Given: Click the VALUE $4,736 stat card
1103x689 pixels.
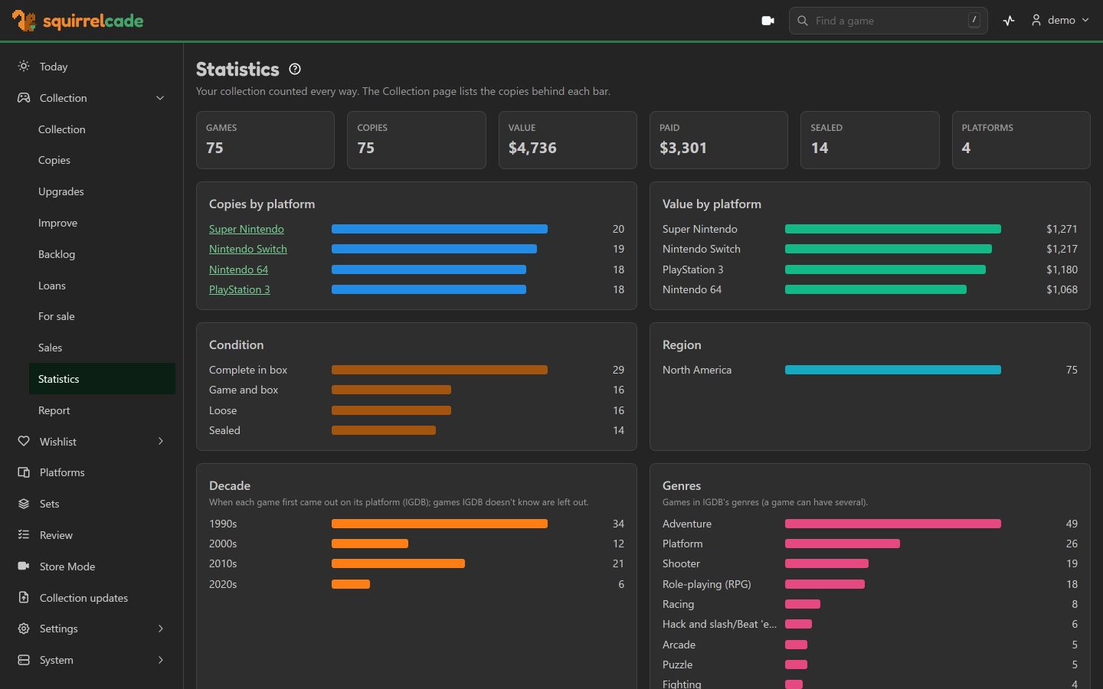Looking at the screenshot, I should (x=568, y=140).
